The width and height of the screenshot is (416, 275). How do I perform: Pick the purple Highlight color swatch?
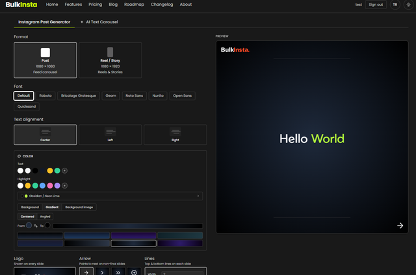[57, 185]
